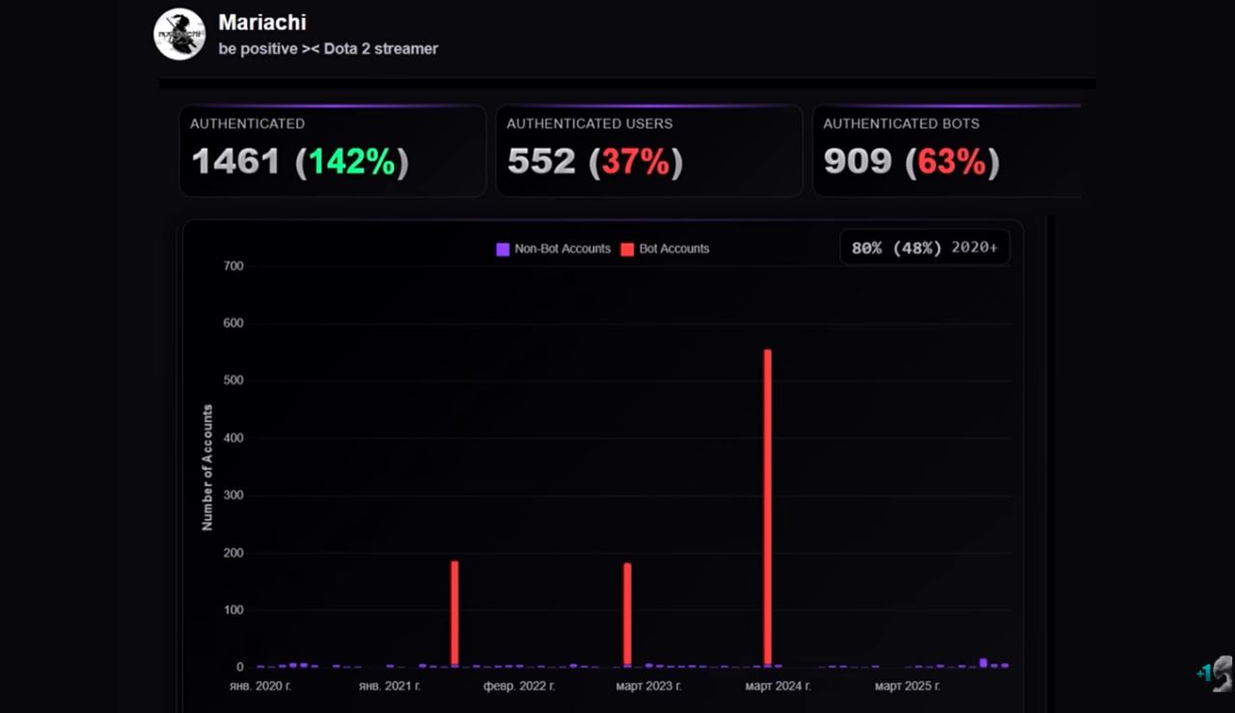Click the purple Non-Bot Accounts legend square
This screenshot has height=713, width=1235.
click(503, 249)
